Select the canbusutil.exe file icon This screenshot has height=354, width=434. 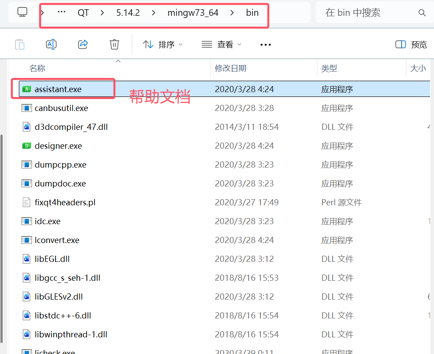[x=27, y=108]
